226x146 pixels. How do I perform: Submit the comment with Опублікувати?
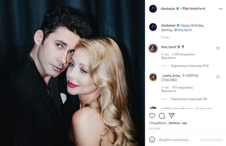[x=211, y=140]
